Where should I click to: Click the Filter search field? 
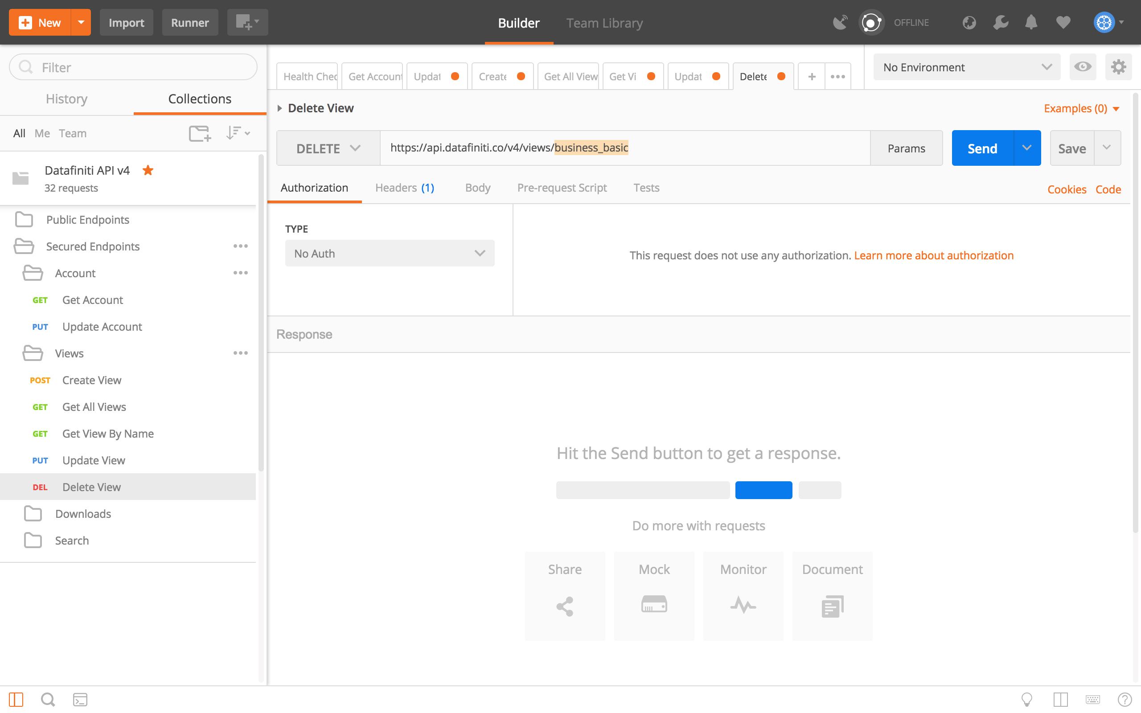click(133, 67)
